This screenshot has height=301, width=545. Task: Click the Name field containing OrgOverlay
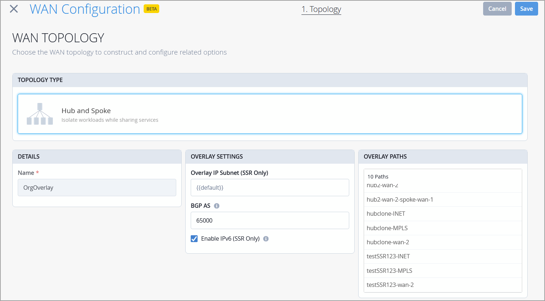(x=97, y=188)
